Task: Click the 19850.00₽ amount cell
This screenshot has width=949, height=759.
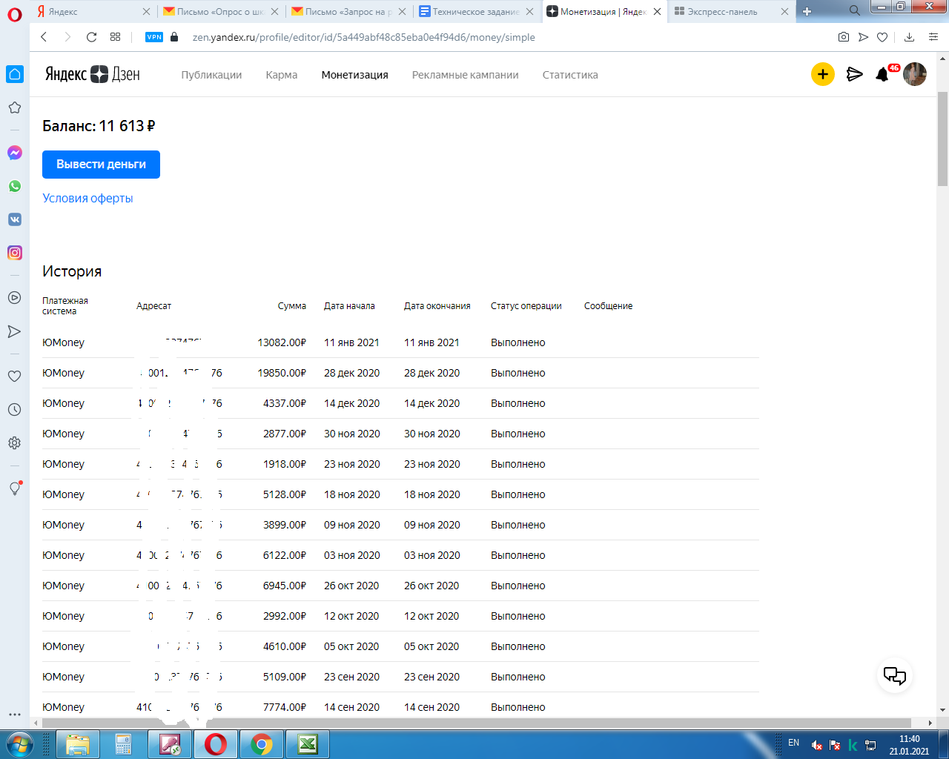Action: 282,373
